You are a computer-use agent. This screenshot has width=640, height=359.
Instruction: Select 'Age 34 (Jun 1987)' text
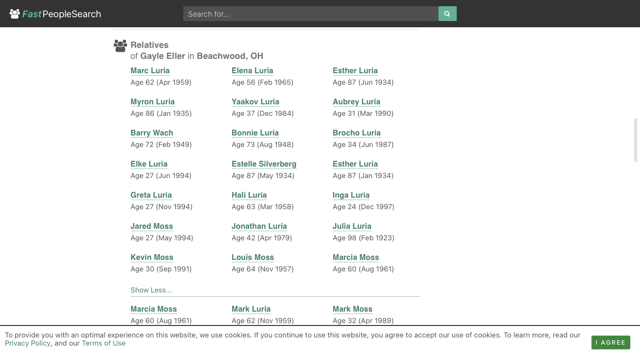(363, 145)
